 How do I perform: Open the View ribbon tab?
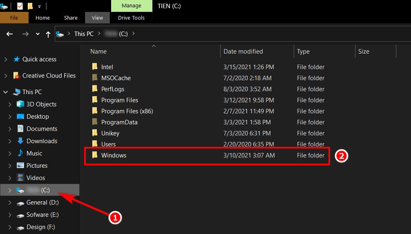[98, 18]
